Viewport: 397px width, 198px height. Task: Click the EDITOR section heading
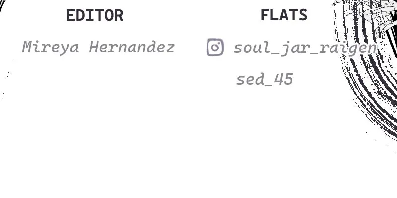95,15
